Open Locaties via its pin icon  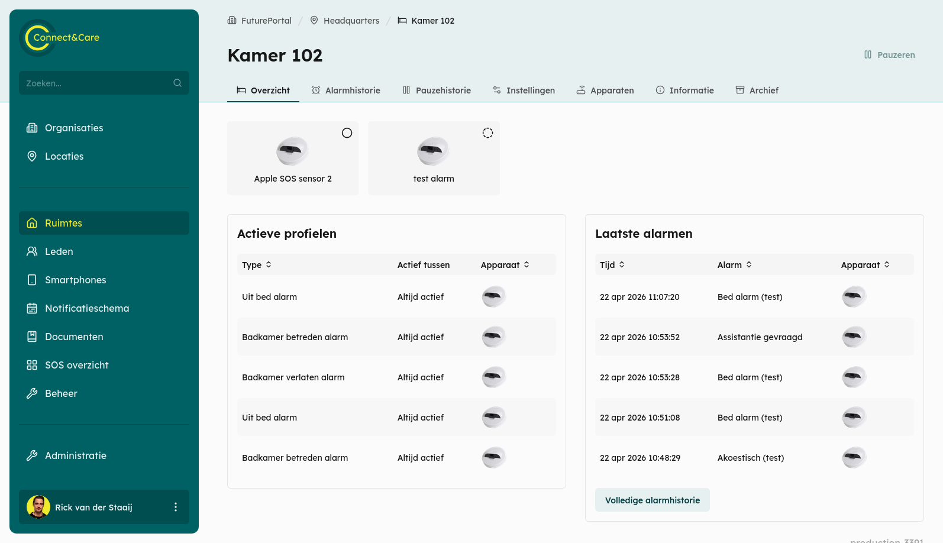(x=32, y=156)
